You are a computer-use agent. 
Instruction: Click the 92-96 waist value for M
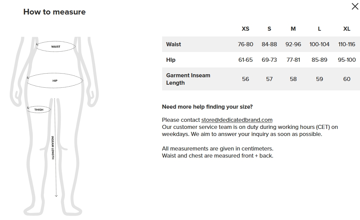[293, 44]
